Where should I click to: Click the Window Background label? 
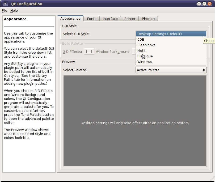coord(113,52)
